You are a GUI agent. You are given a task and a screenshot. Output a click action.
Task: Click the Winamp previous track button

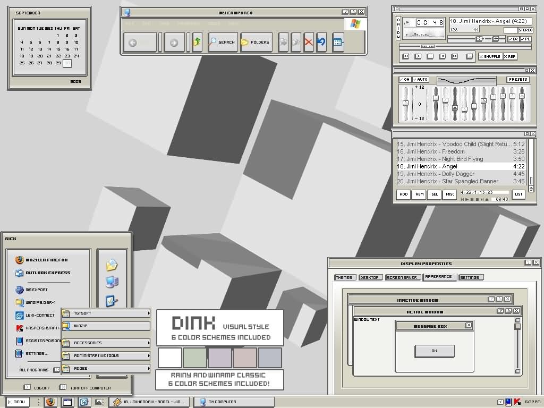pyautogui.click(x=405, y=56)
